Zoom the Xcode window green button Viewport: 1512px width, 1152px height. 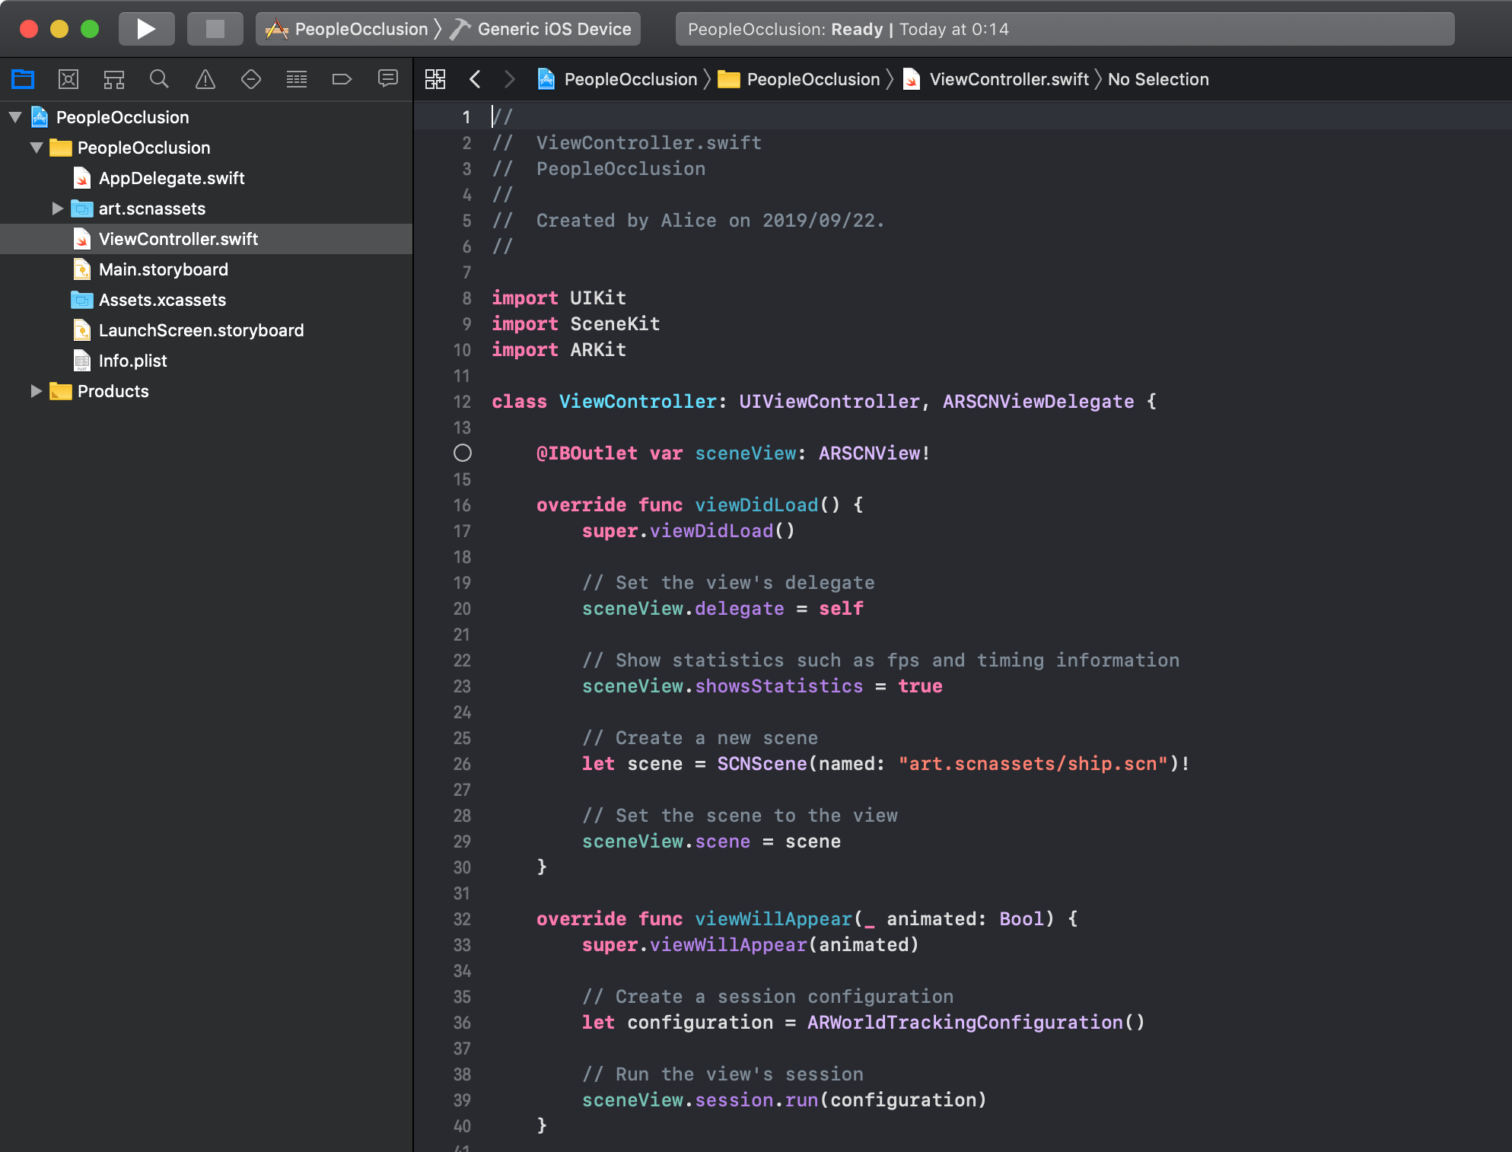[90, 29]
